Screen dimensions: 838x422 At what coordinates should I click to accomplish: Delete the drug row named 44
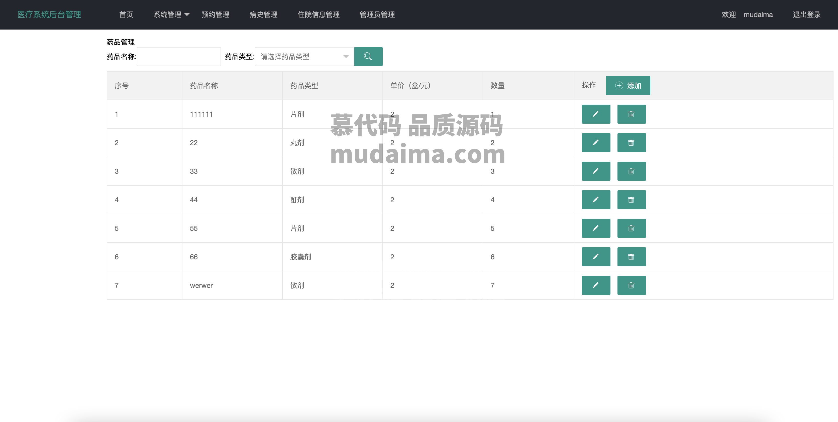[x=632, y=200]
